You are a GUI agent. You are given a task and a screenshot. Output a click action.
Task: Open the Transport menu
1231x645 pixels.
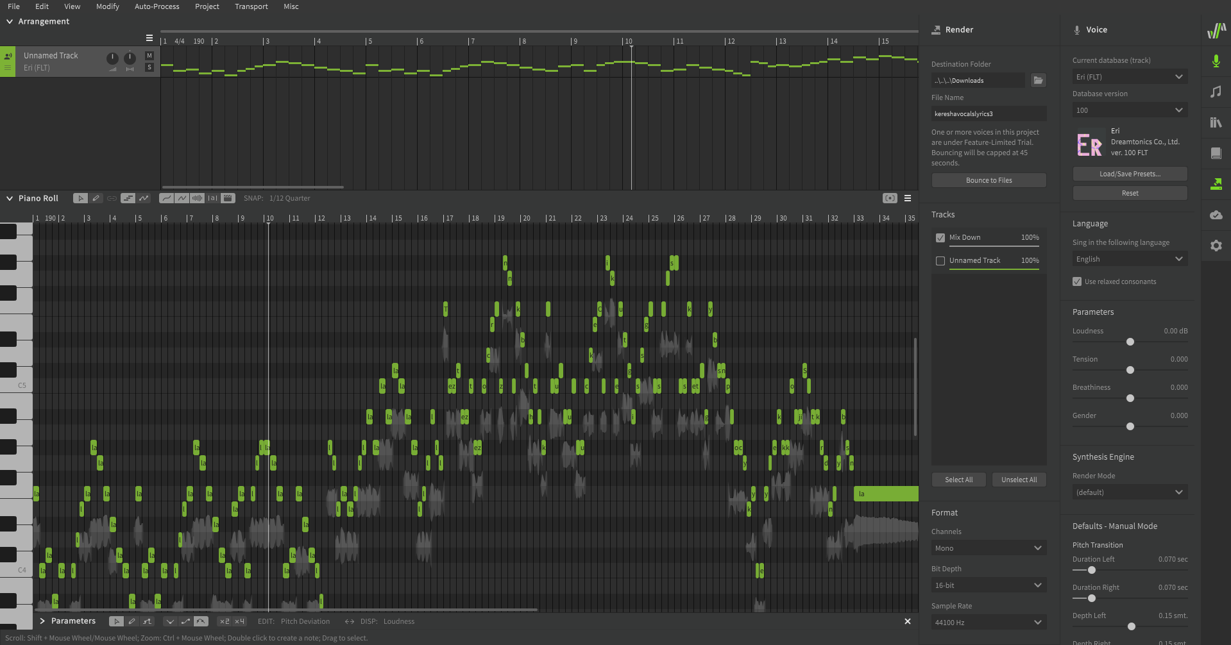coord(251,6)
